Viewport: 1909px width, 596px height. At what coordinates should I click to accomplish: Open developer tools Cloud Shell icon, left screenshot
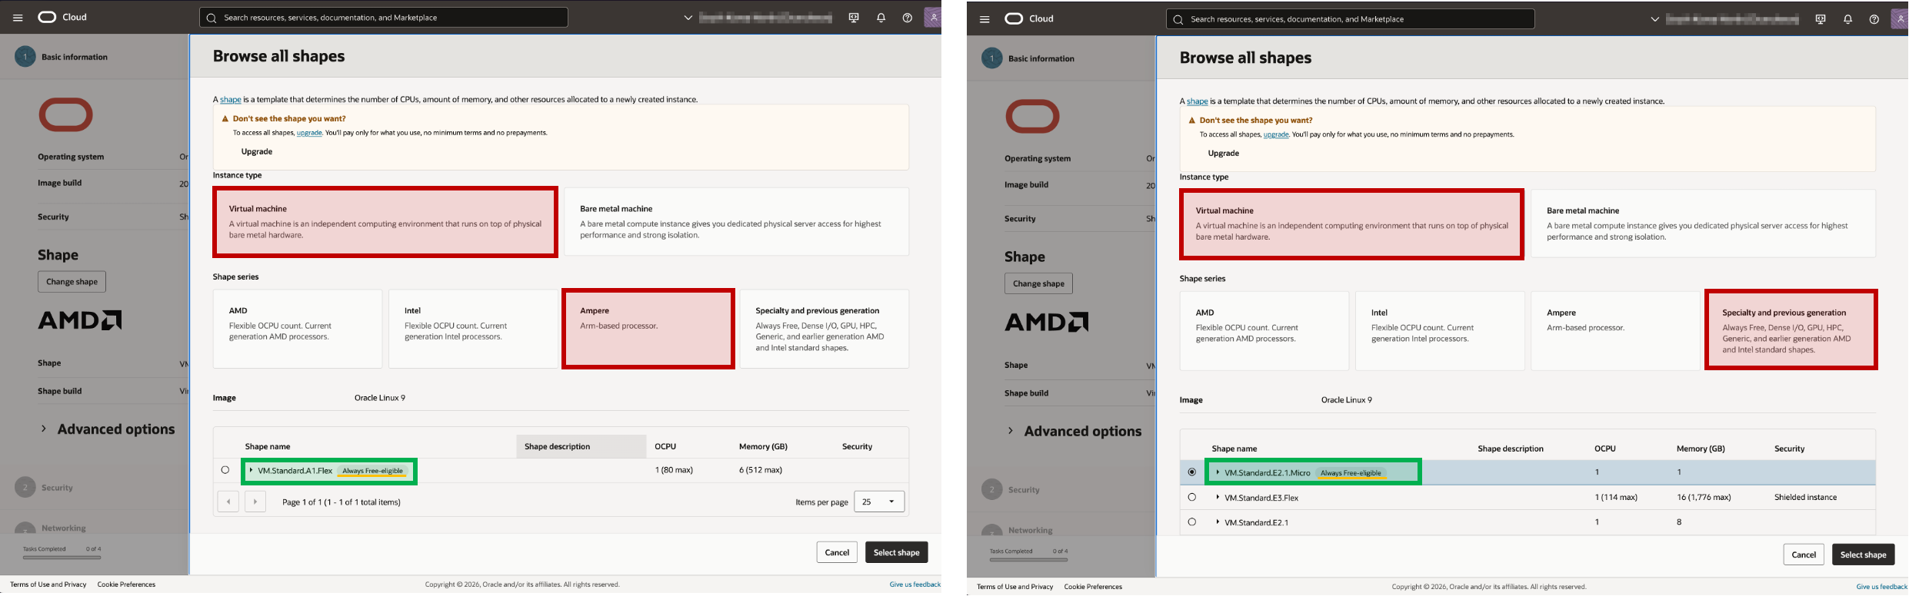pos(854,18)
